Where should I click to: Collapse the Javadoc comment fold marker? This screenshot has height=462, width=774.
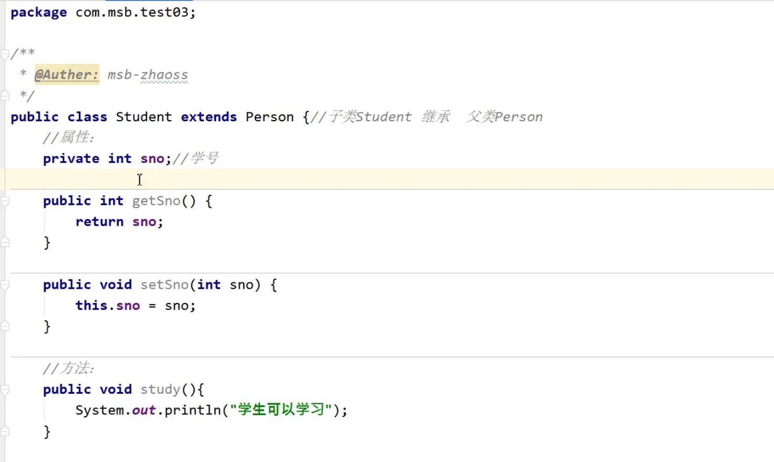tap(5, 54)
